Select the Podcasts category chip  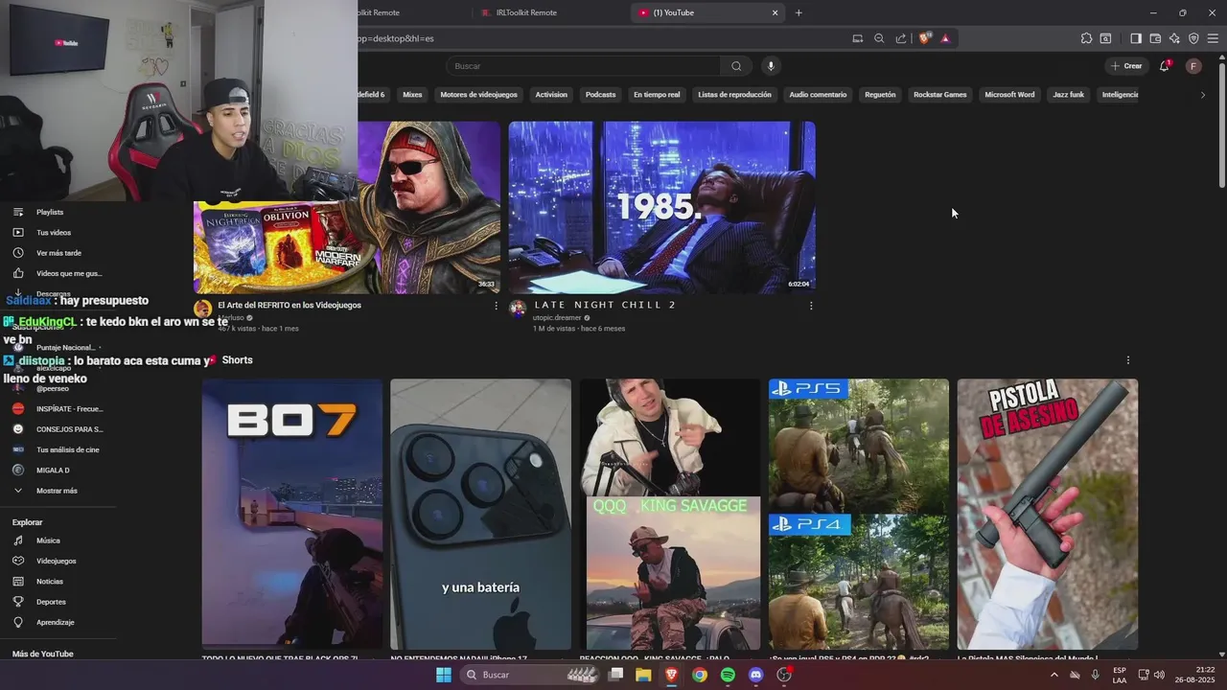(600, 95)
